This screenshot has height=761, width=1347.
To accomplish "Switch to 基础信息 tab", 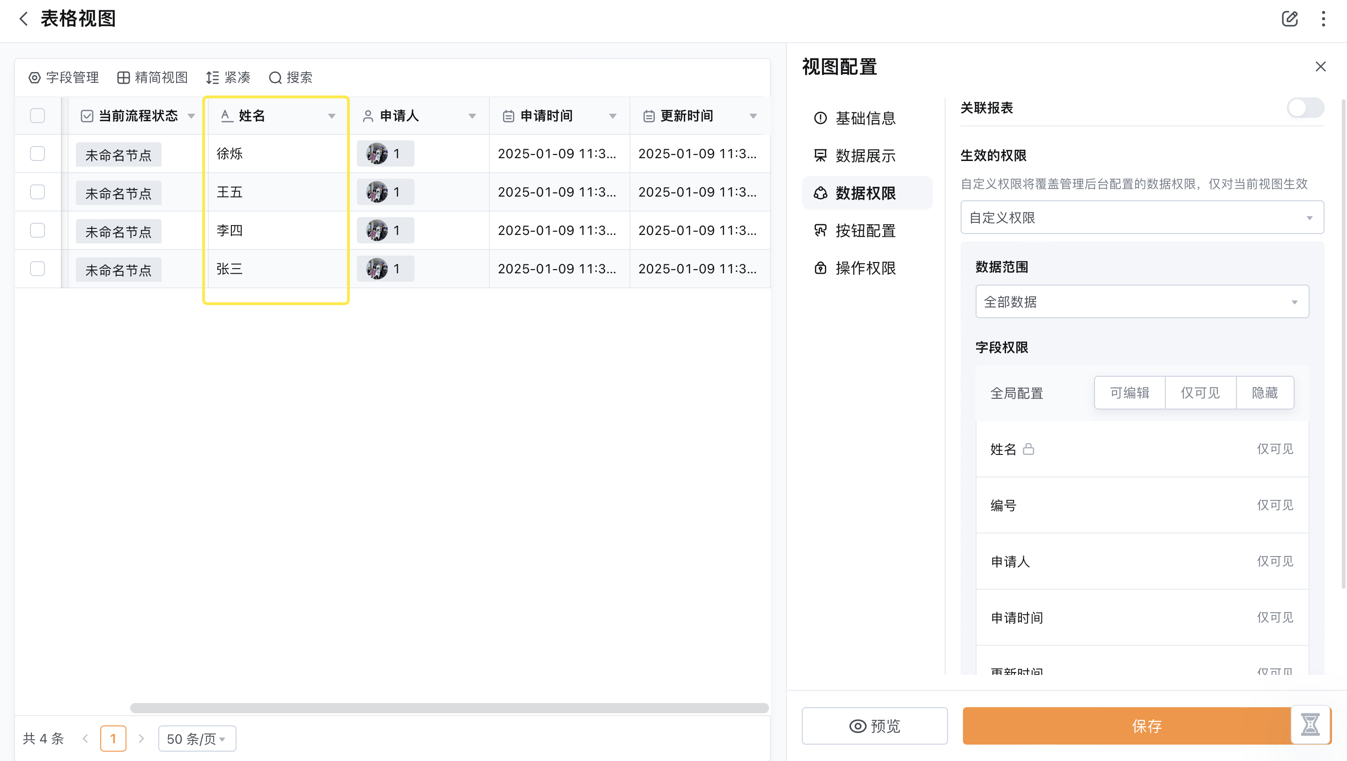I will 866,119.
